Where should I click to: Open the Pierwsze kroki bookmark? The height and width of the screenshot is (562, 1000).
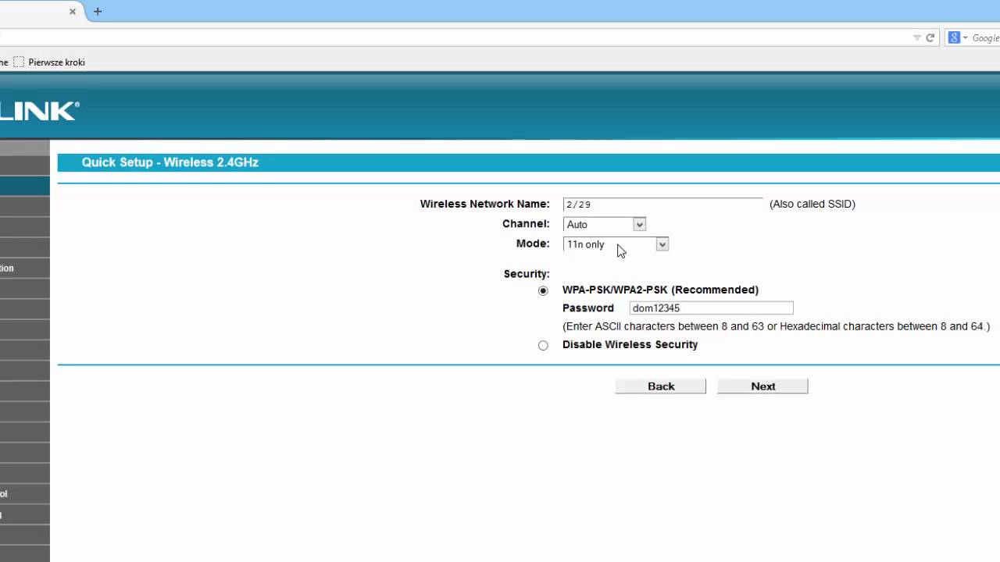point(49,62)
